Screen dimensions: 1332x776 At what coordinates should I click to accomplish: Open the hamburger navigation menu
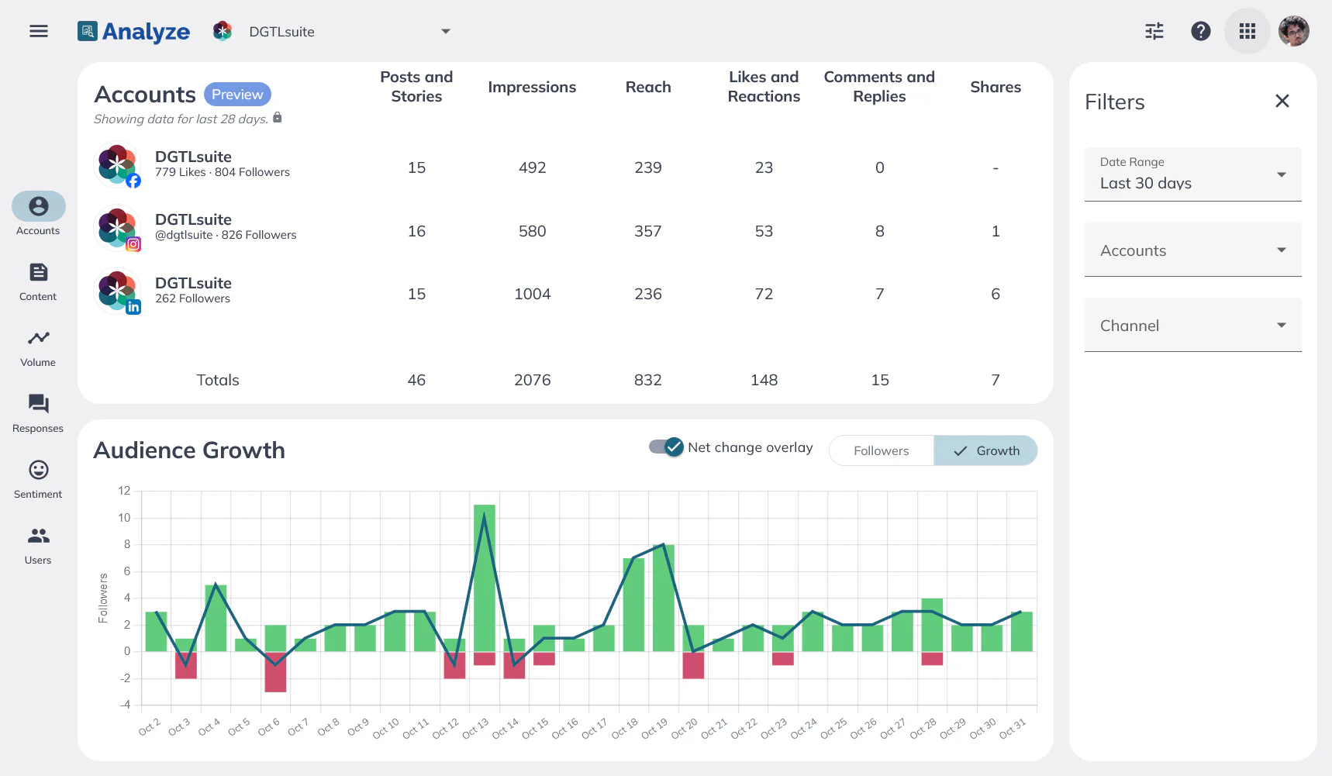point(39,31)
